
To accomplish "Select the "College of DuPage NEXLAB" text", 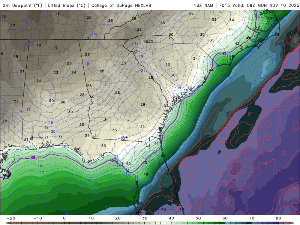I will click(x=121, y=5).
